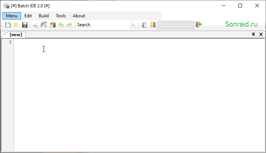266x153 pixels.
Task: Click the door exit icon
Action: pos(199,25)
